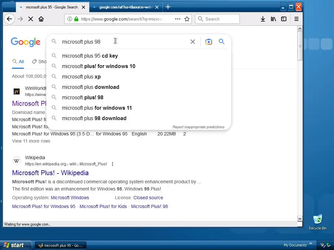Screen dimensions: 334x250
Task: Open the Downloads arrow icon
Action: pos(263,19)
